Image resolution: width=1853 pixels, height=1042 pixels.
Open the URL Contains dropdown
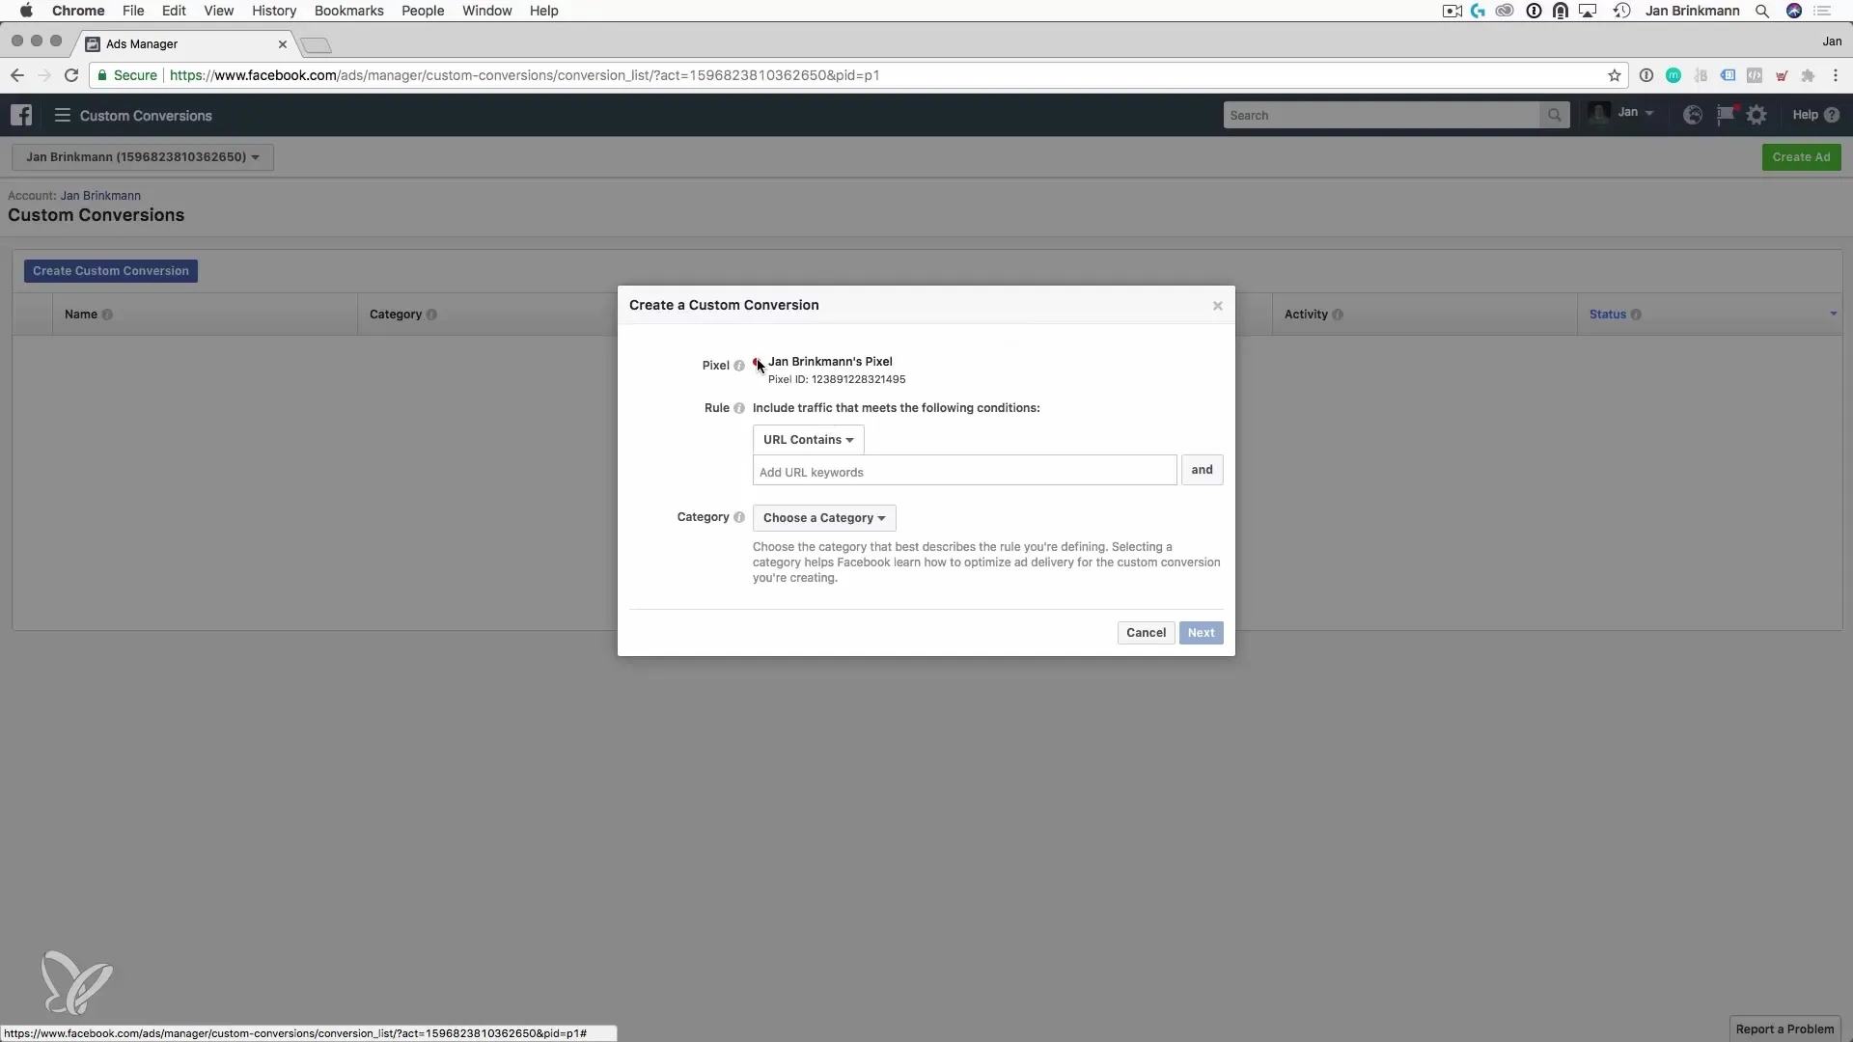pyautogui.click(x=808, y=440)
